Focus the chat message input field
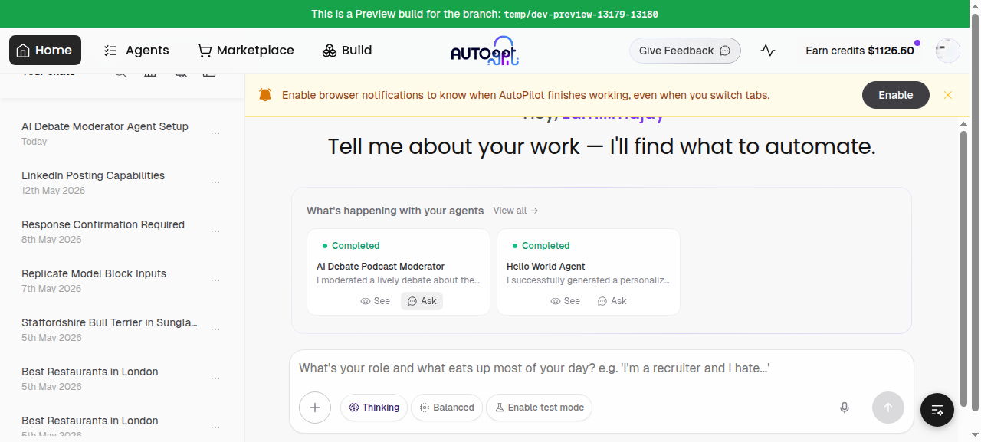This screenshot has height=442, width=981. [x=602, y=368]
